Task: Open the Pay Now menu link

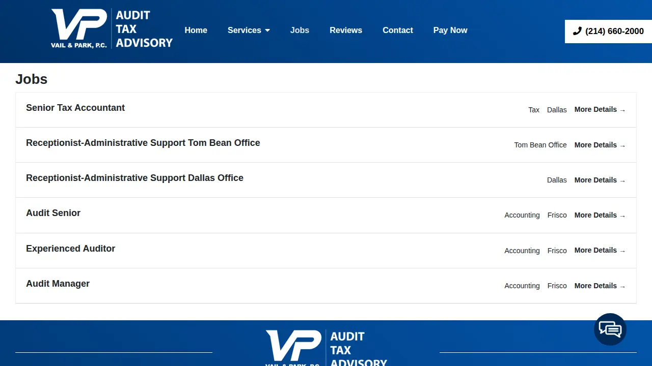Action: click(x=450, y=30)
